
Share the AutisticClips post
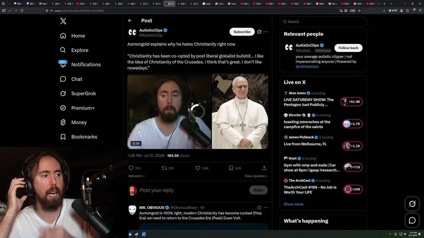click(264, 168)
